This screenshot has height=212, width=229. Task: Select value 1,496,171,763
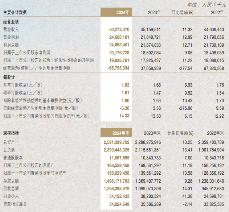tap(116, 181)
